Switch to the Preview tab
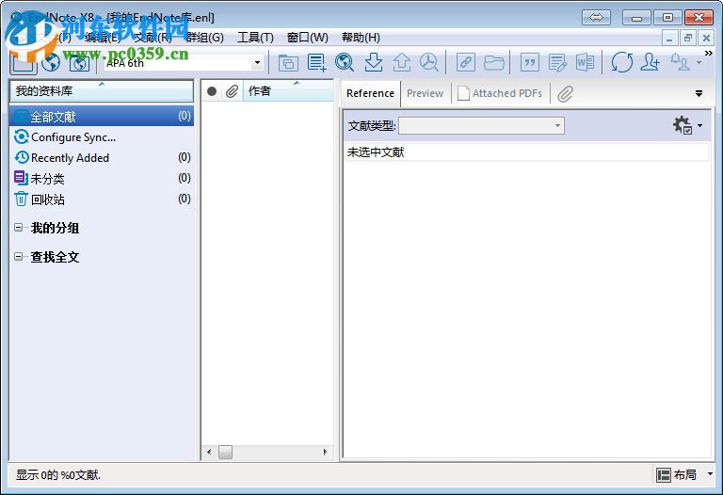The image size is (723, 495). pos(425,93)
